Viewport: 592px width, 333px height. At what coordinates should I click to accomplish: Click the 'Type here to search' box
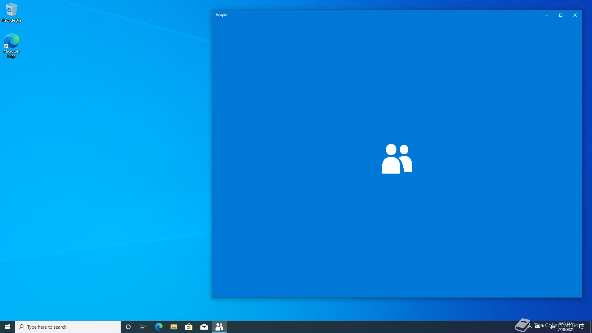68,327
